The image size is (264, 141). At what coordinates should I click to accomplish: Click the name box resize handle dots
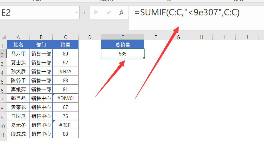85,13
